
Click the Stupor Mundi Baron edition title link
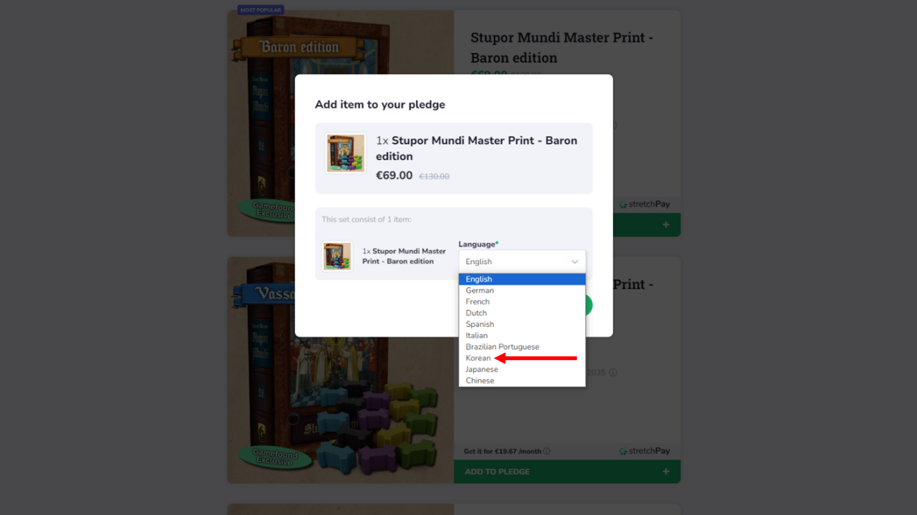click(562, 47)
